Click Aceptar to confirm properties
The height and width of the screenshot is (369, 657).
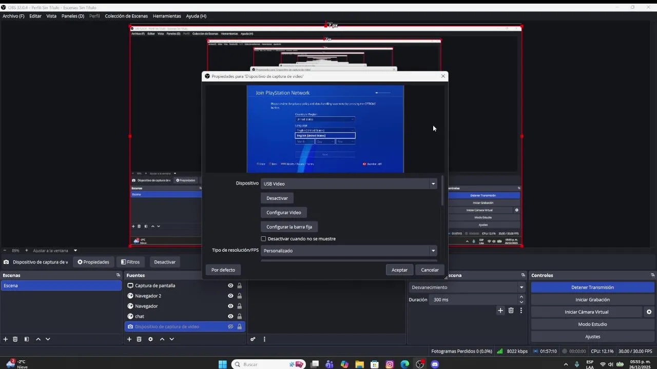[399, 270]
